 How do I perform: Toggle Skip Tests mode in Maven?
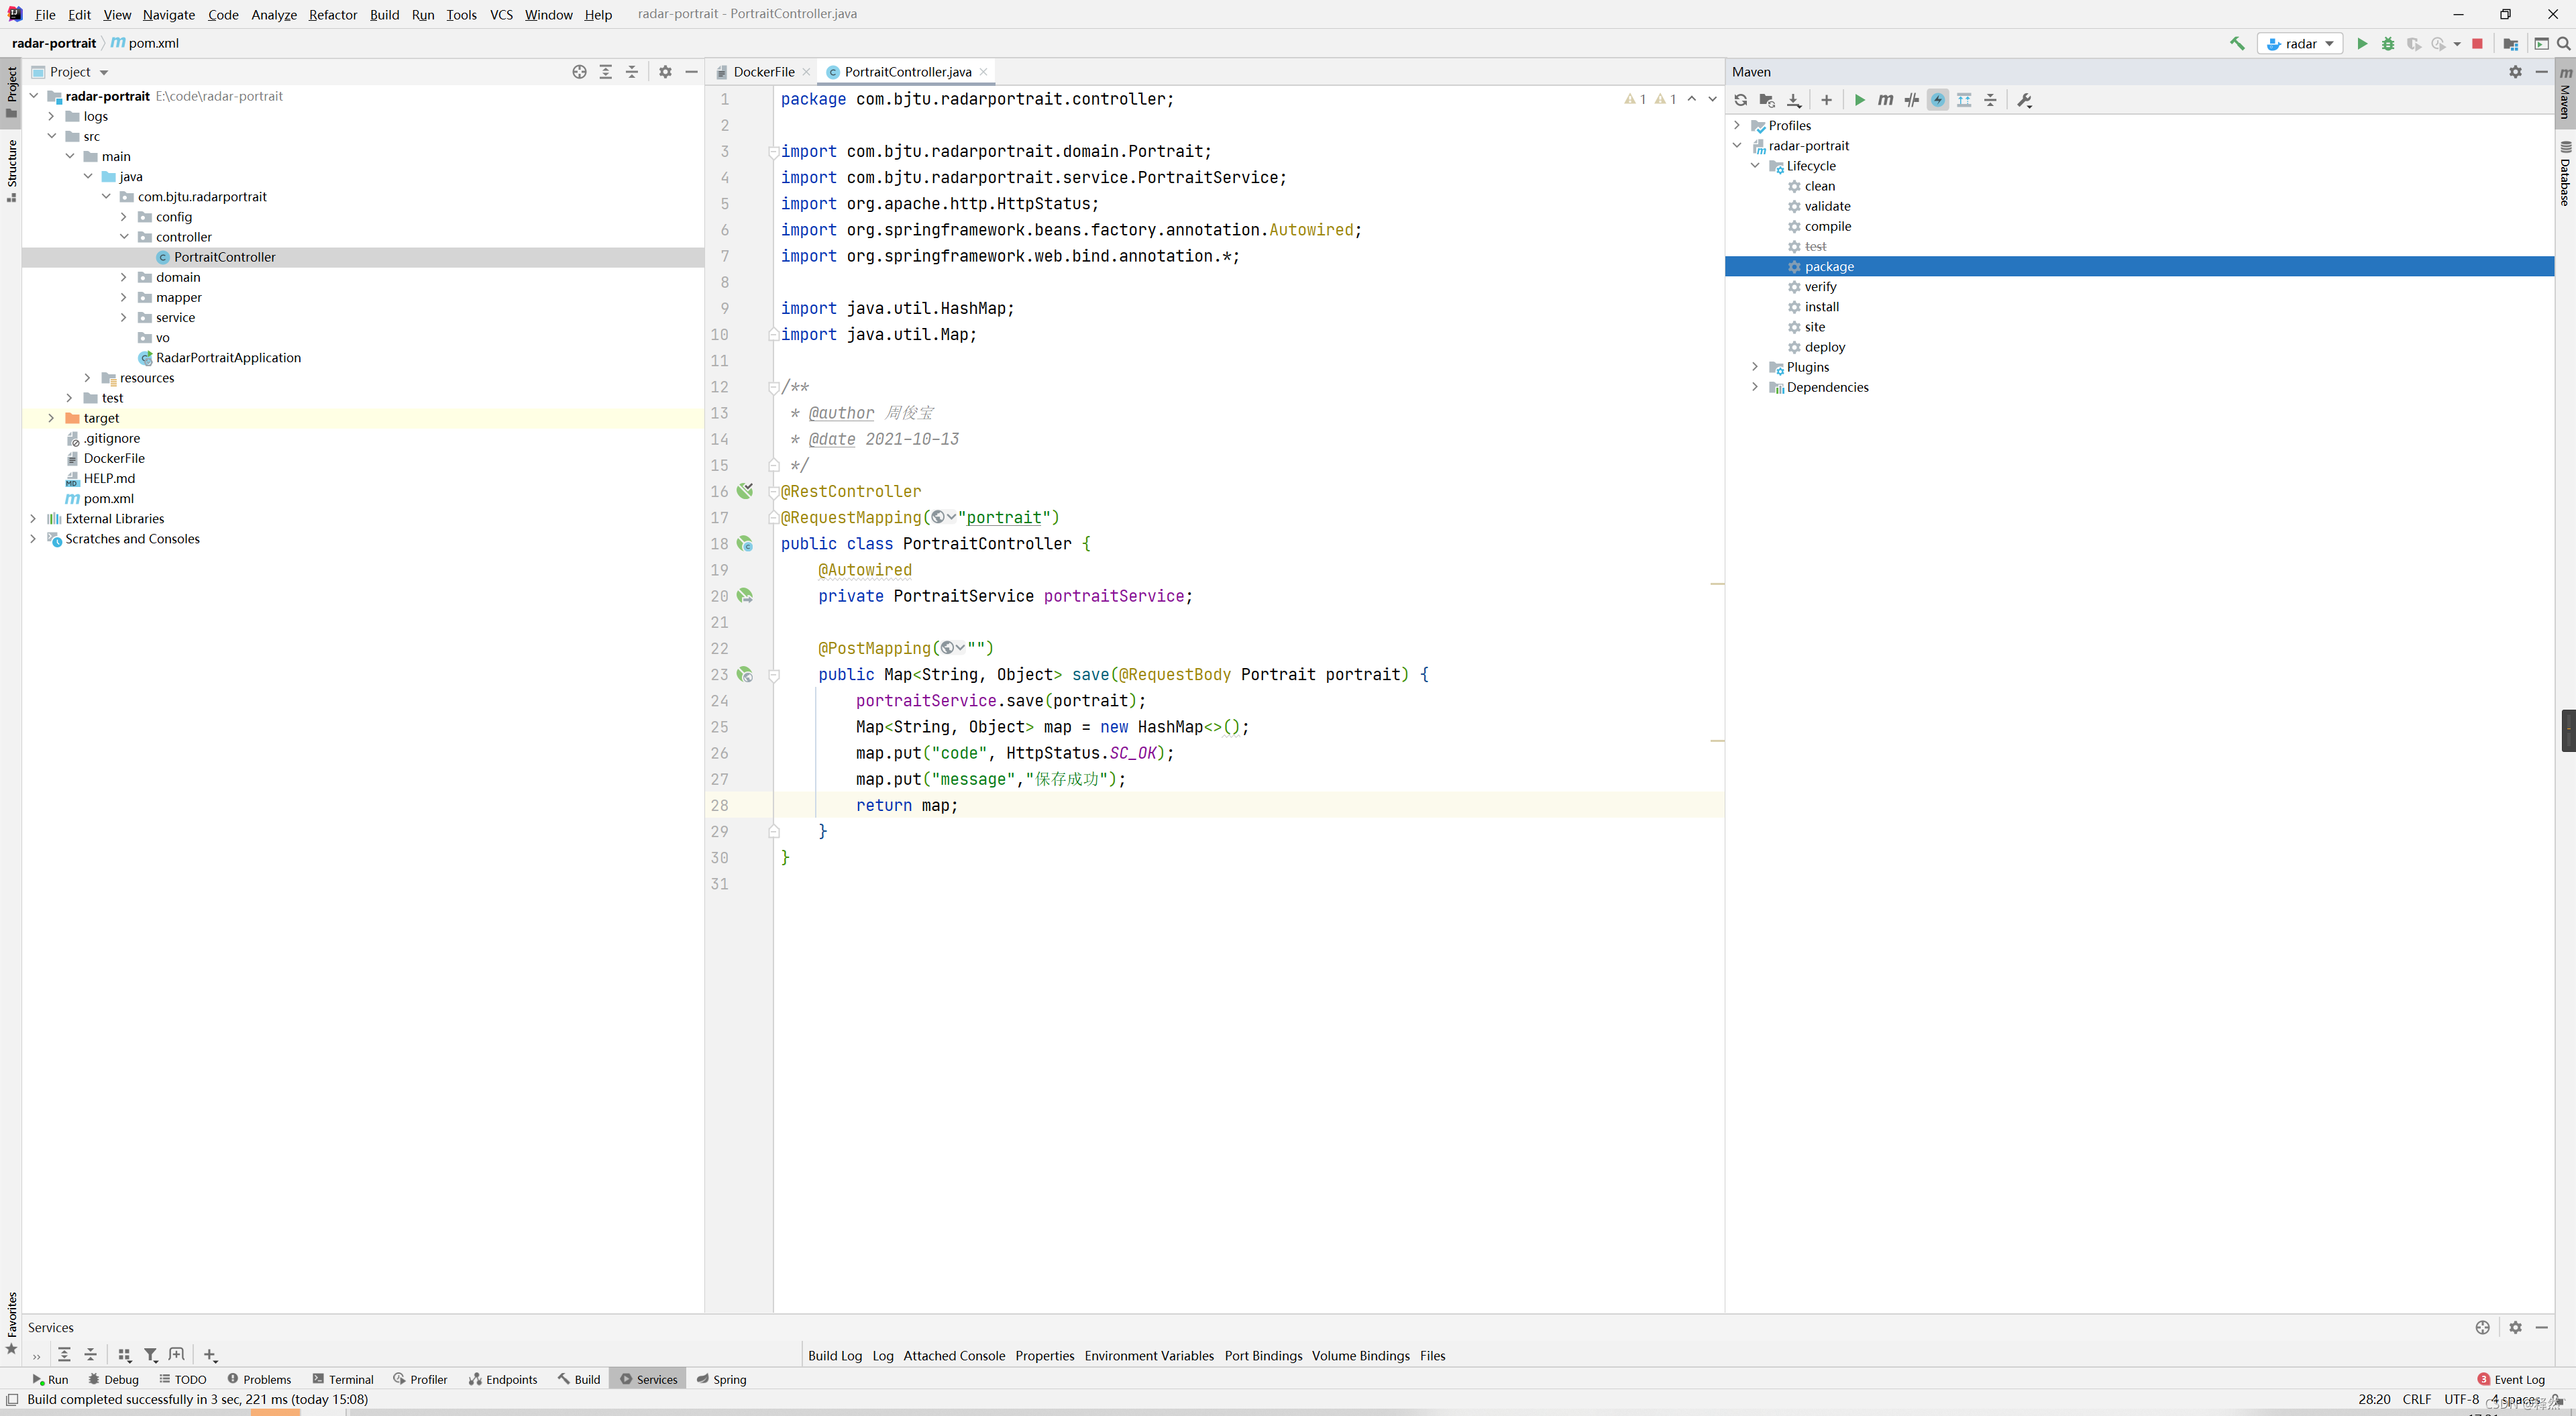[x=1938, y=100]
